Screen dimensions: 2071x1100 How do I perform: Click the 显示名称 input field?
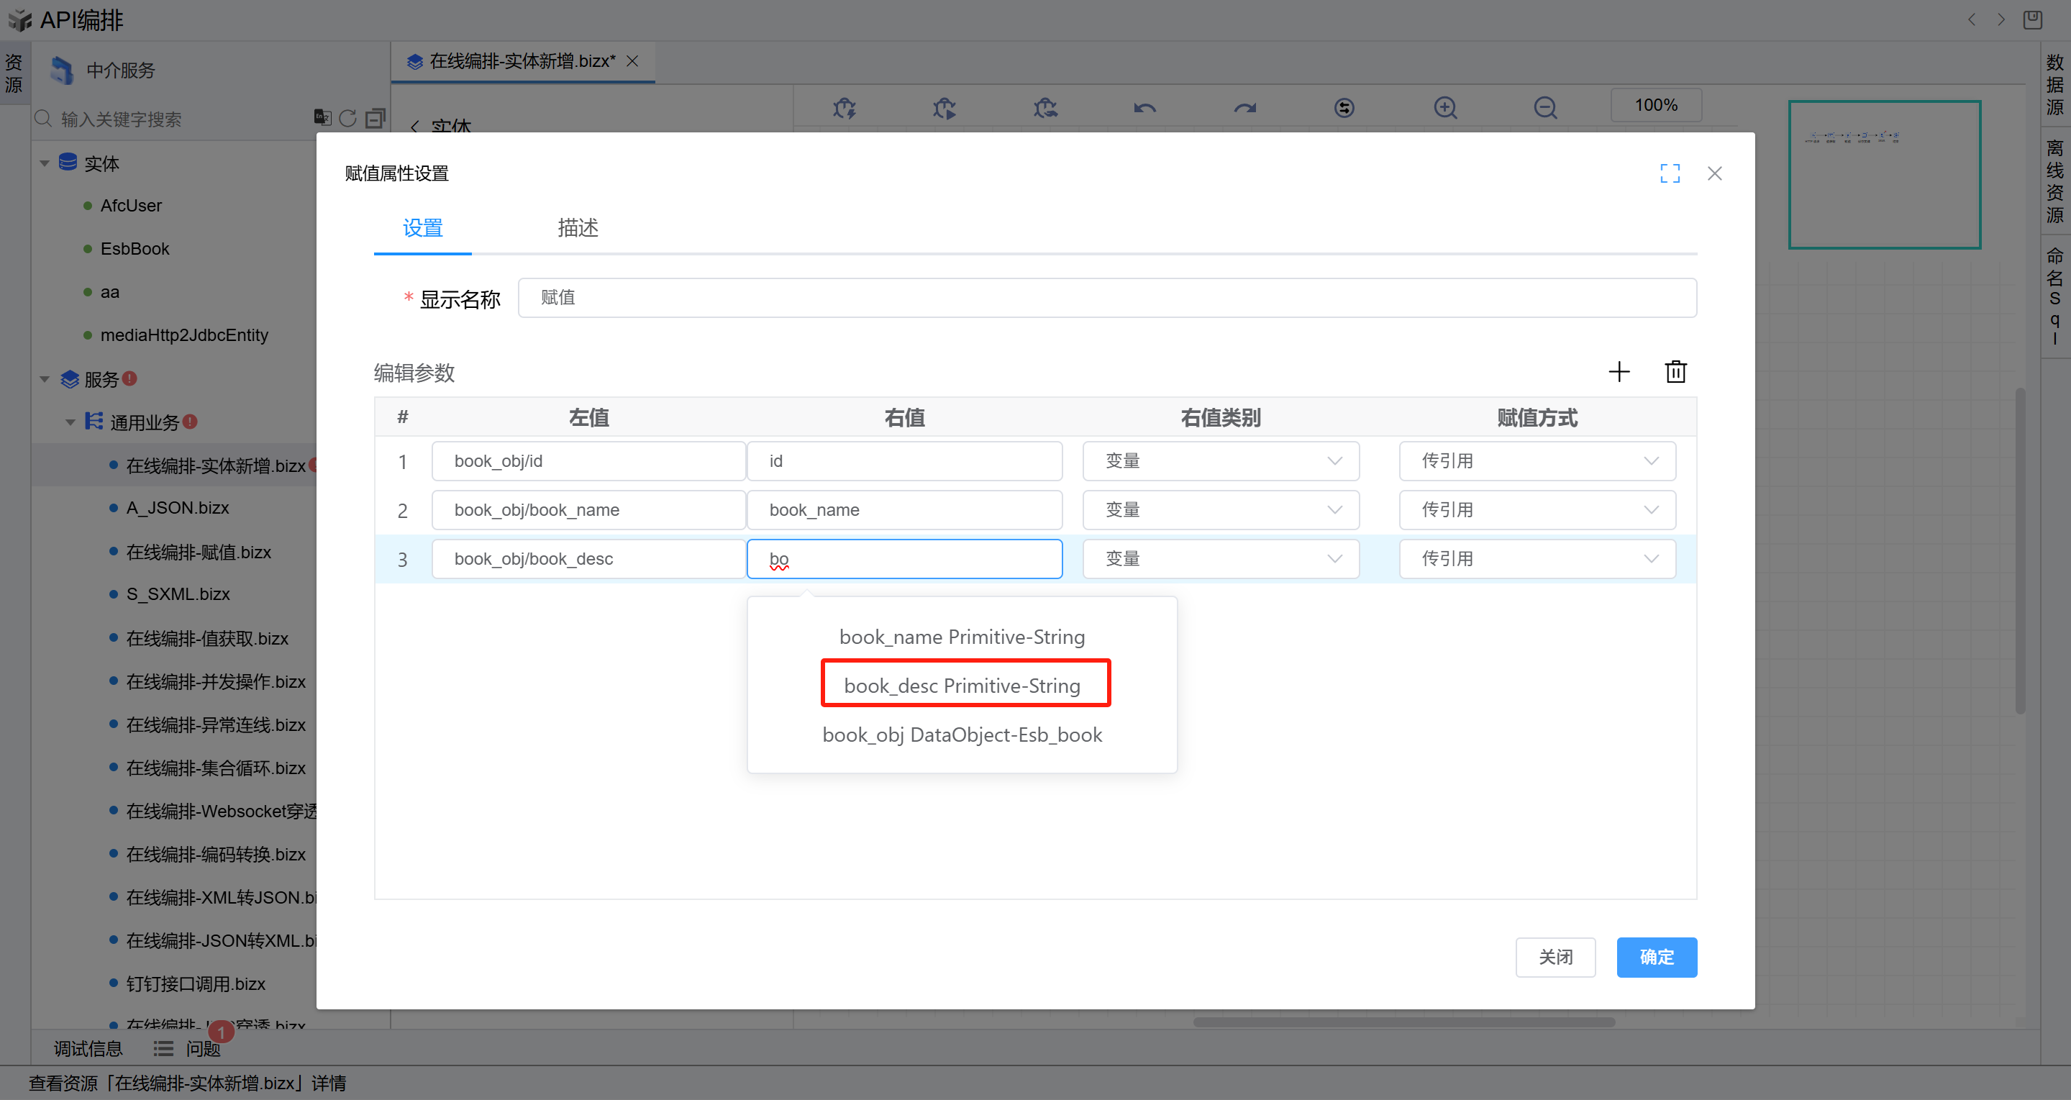click(x=1106, y=299)
